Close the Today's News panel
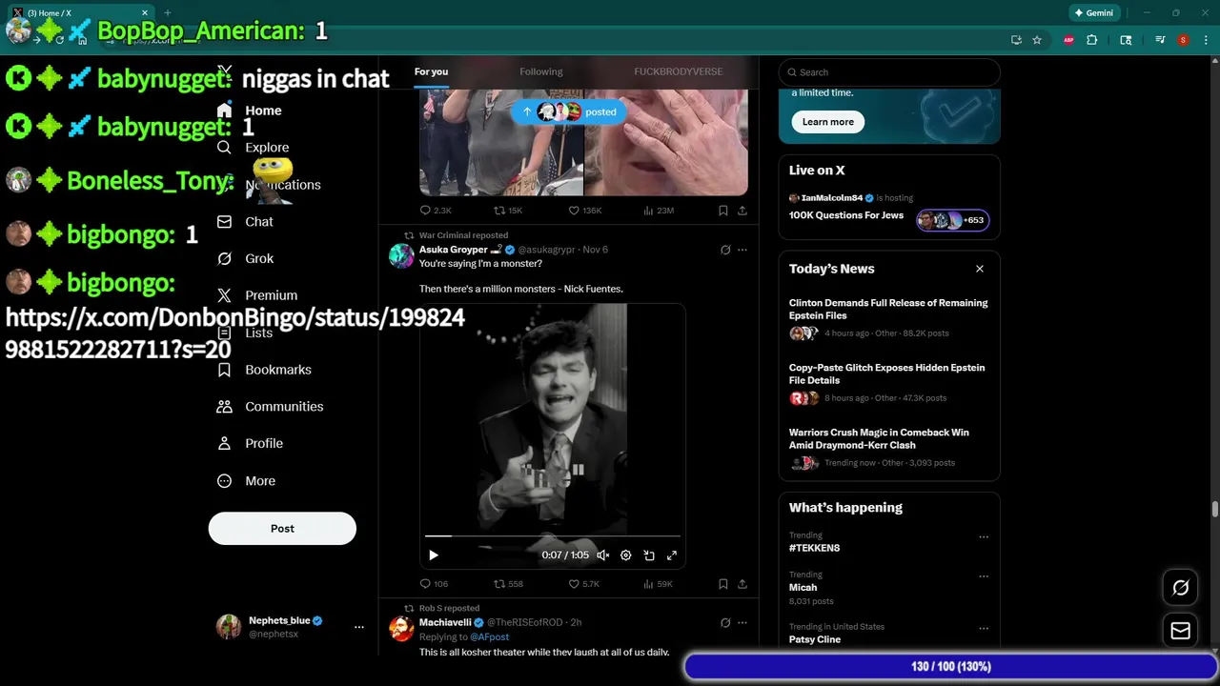Image resolution: width=1220 pixels, height=686 pixels. 980,269
